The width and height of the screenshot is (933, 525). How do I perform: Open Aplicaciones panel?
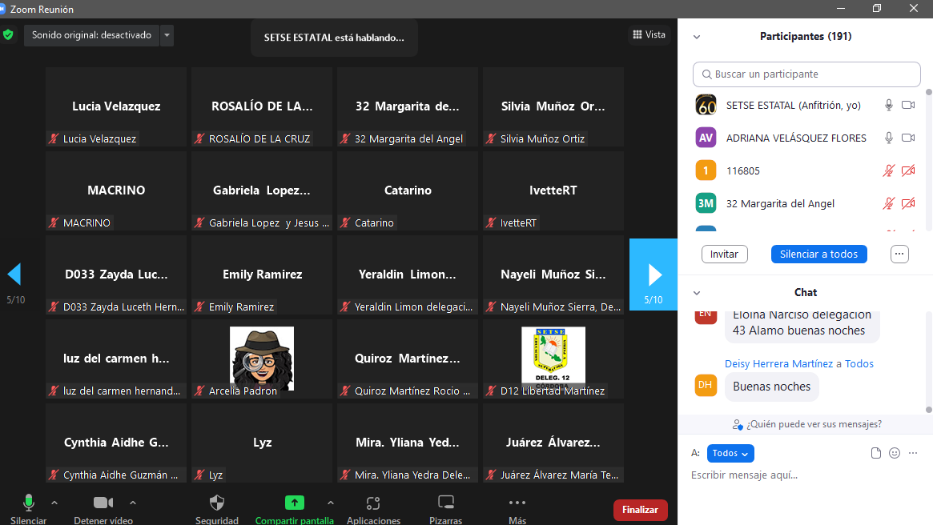click(x=373, y=510)
